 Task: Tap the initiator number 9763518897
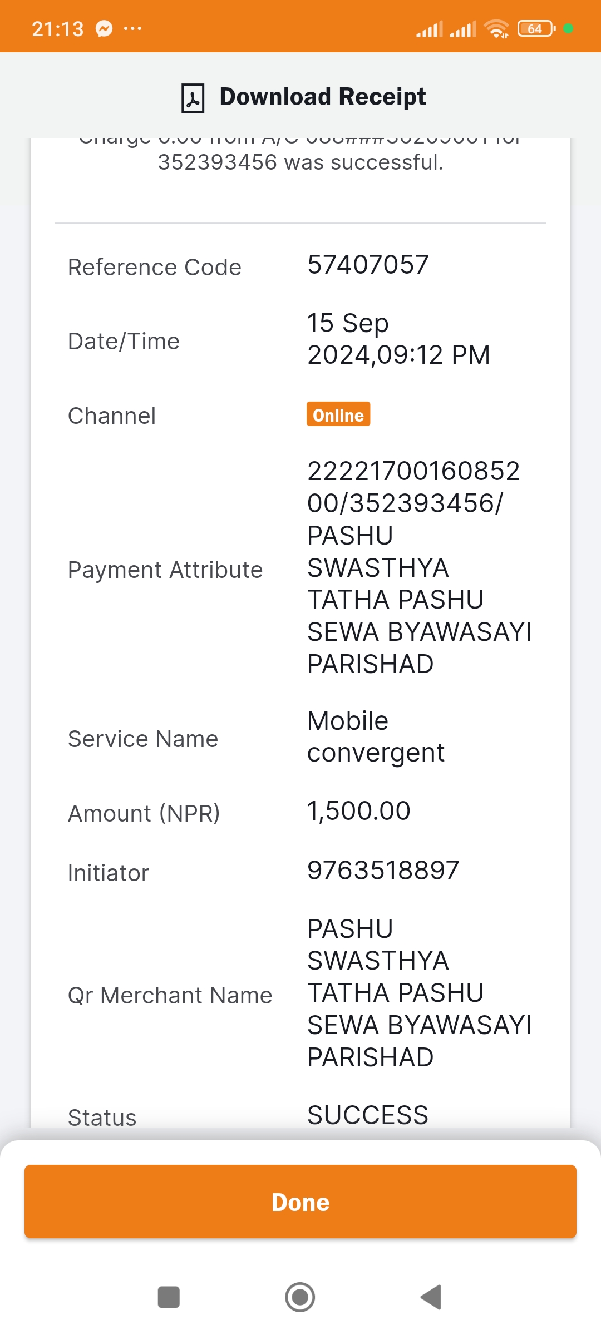tap(383, 871)
